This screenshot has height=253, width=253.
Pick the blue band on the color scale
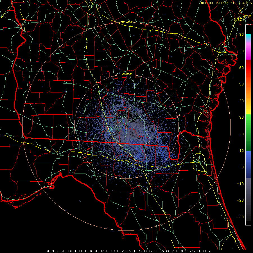tap(248, 164)
